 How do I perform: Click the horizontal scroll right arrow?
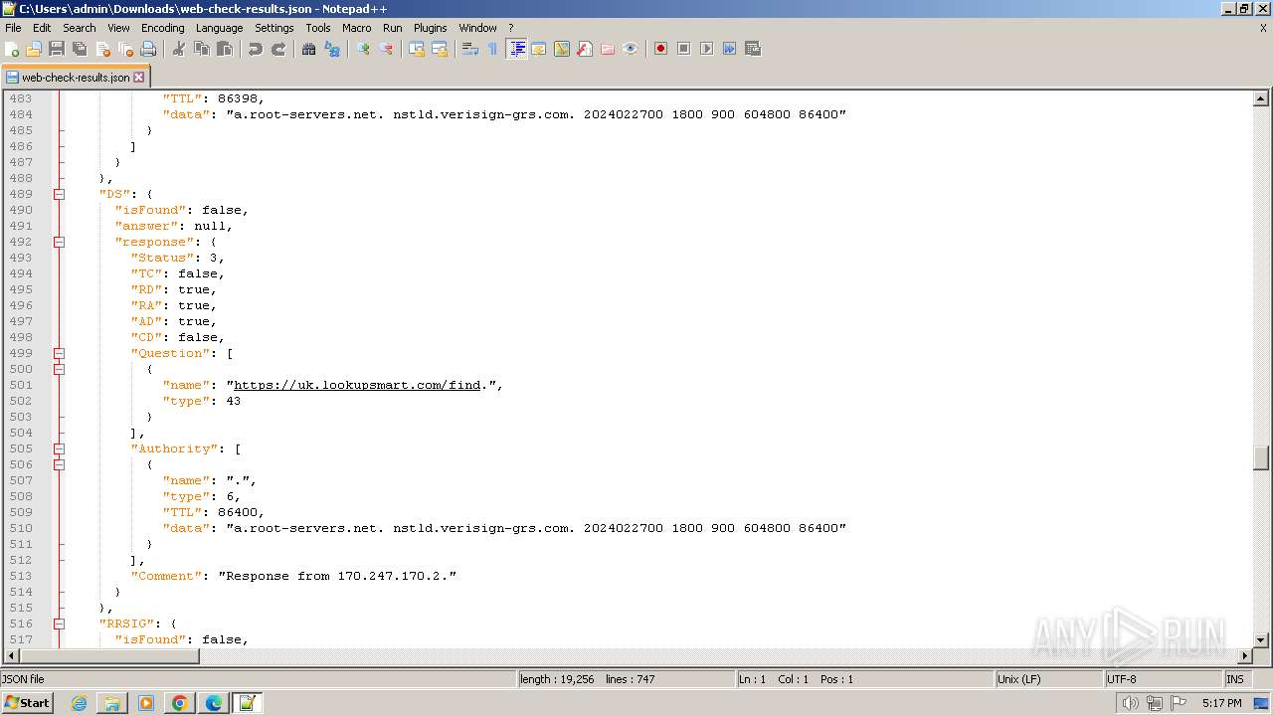pos(1244,655)
